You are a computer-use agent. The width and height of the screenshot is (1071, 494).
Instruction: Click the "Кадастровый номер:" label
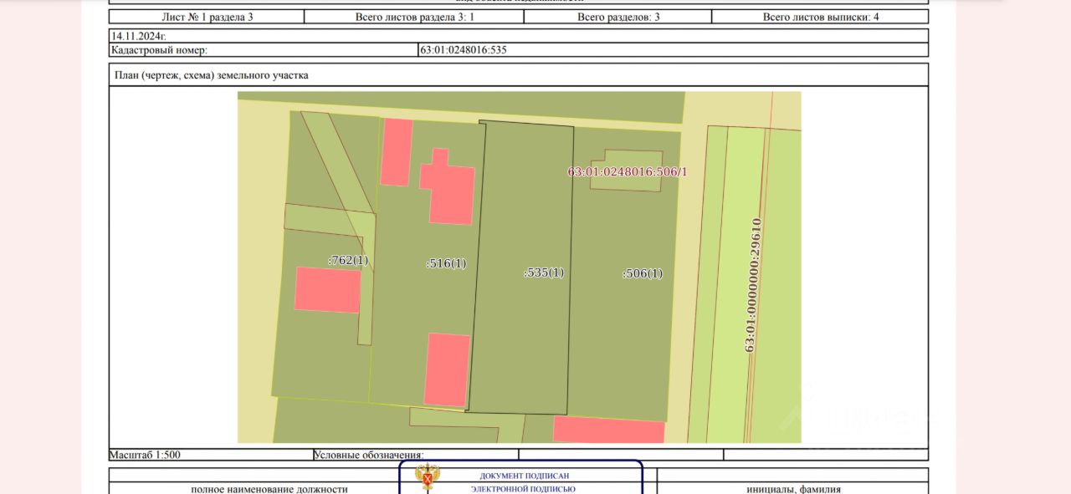159,50
